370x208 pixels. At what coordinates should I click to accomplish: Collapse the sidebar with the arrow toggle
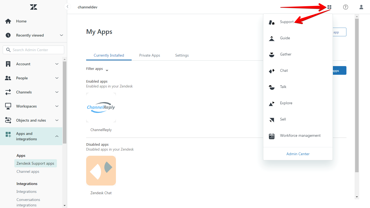[67, 7]
